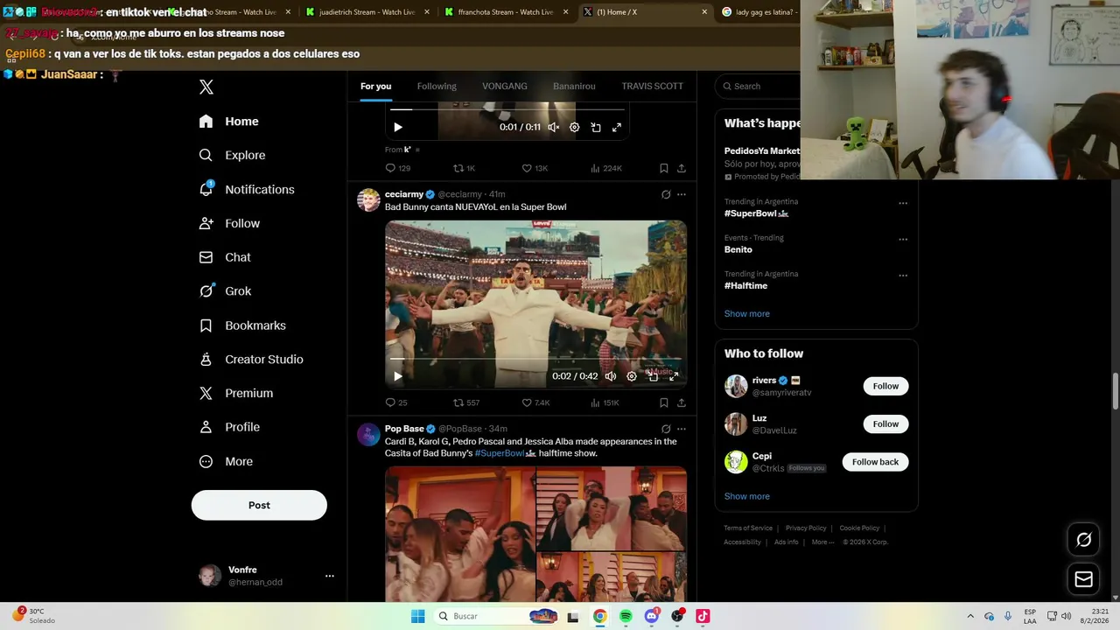The height and width of the screenshot is (630, 1120).
Task: Show more Who to follow suggestions
Action: tap(747, 496)
